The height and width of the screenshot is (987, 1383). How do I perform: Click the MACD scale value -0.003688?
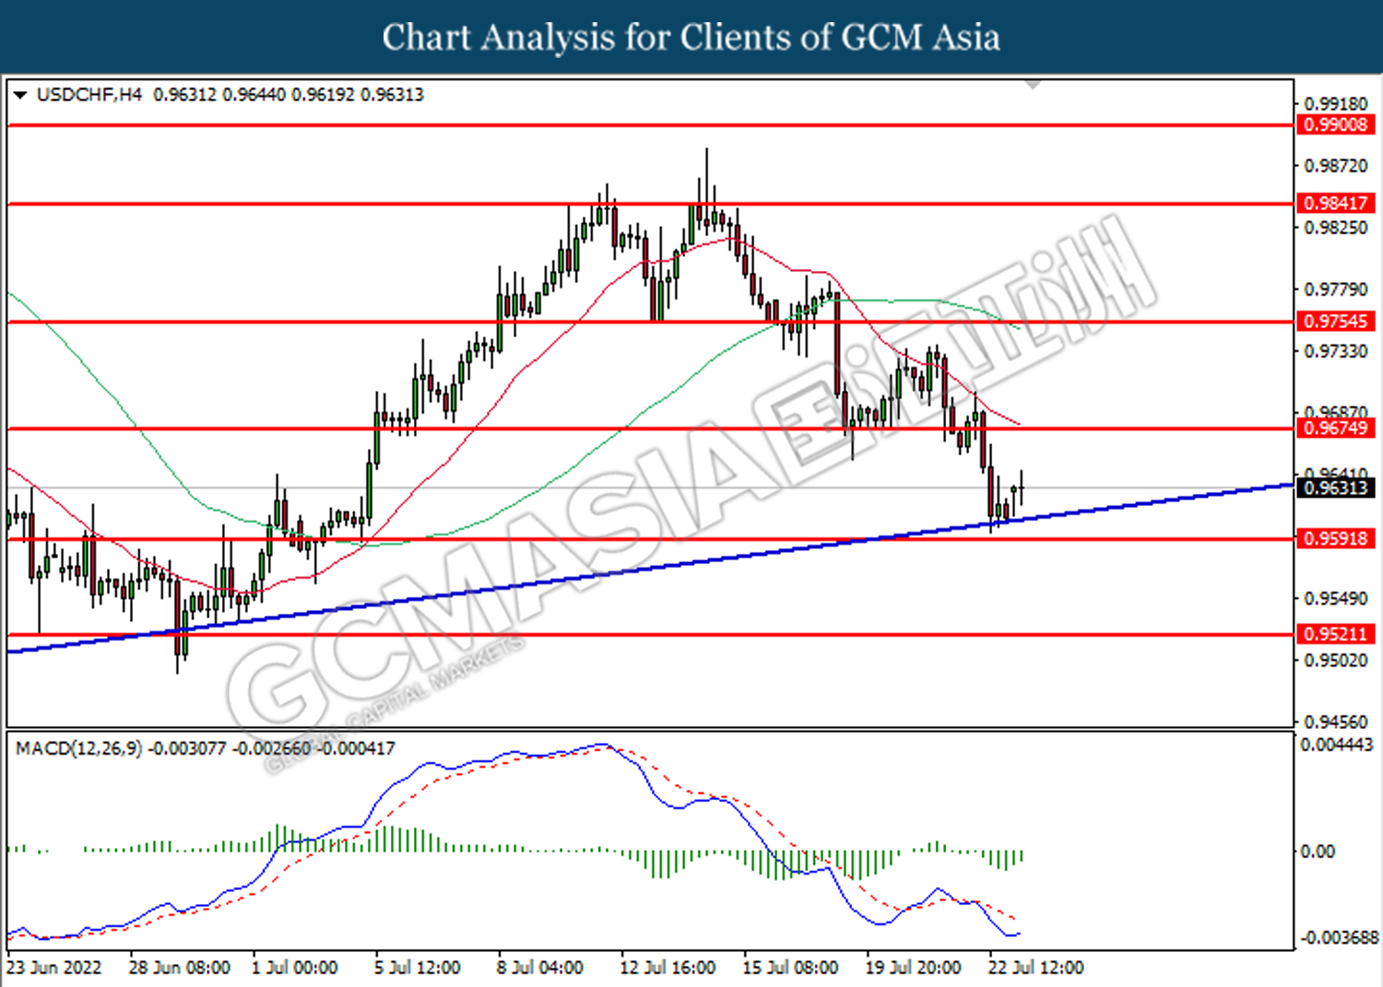[1339, 937]
